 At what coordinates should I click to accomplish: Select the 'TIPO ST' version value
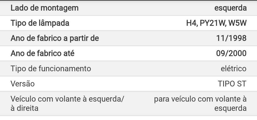click(232, 84)
